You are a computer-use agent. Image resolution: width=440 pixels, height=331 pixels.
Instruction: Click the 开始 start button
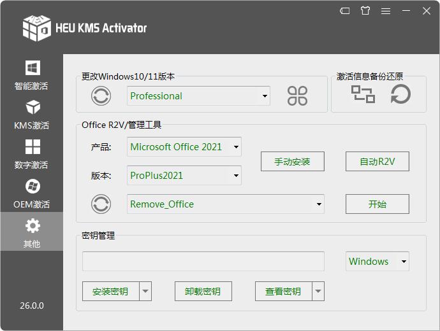378,204
